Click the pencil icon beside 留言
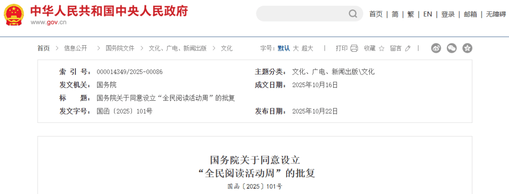 click(408, 48)
